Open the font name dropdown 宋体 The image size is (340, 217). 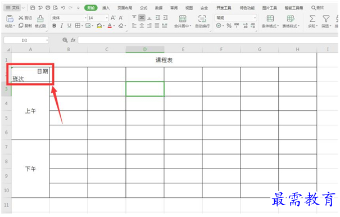coord(69,18)
